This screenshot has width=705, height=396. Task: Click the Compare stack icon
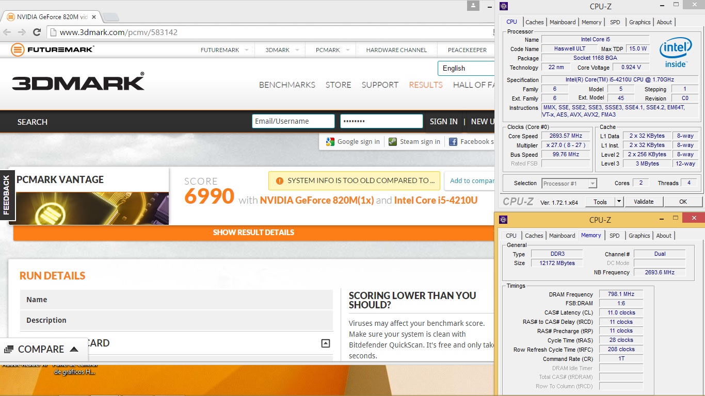(x=8, y=350)
